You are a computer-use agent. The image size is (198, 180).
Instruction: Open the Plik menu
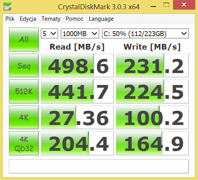tap(10, 19)
